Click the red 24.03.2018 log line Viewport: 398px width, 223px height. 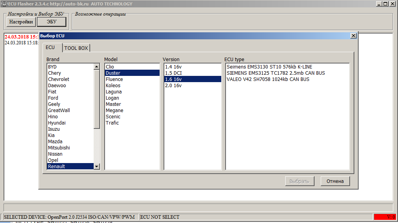click(x=21, y=37)
